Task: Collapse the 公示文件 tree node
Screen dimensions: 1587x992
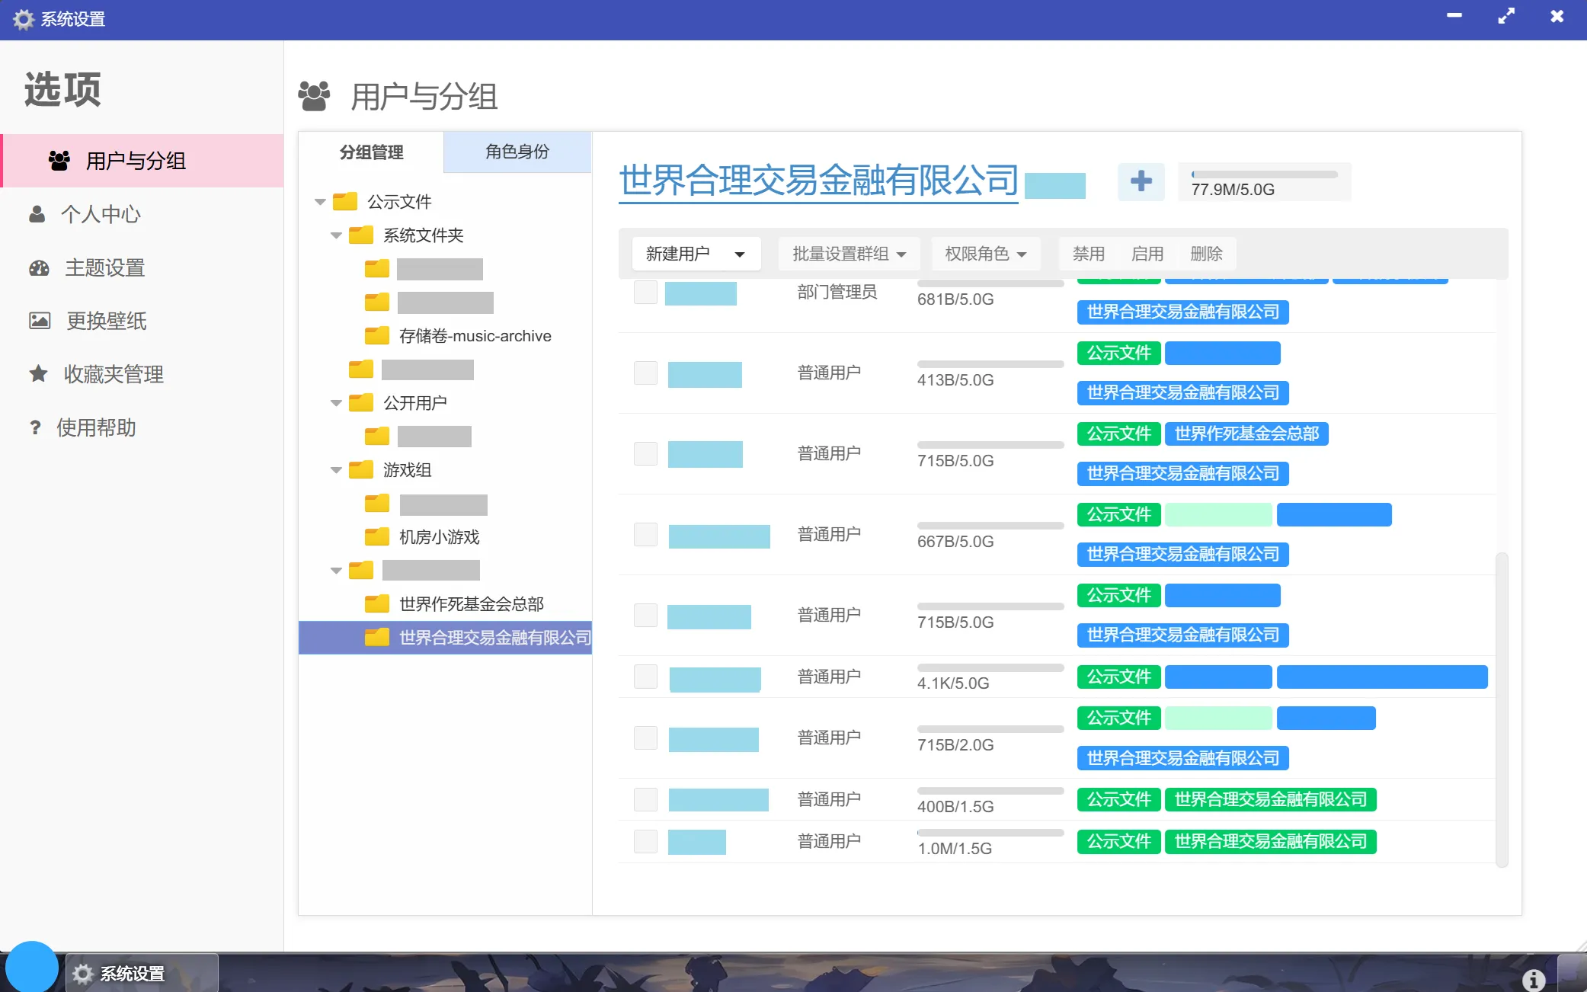Action: (320, 202)
